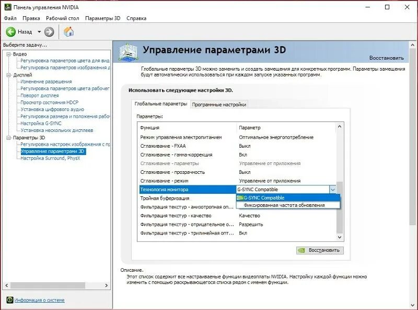418x310 pixels.
Task: Open Установка нескольких дисплеев task
Action: tap(57, 130)
